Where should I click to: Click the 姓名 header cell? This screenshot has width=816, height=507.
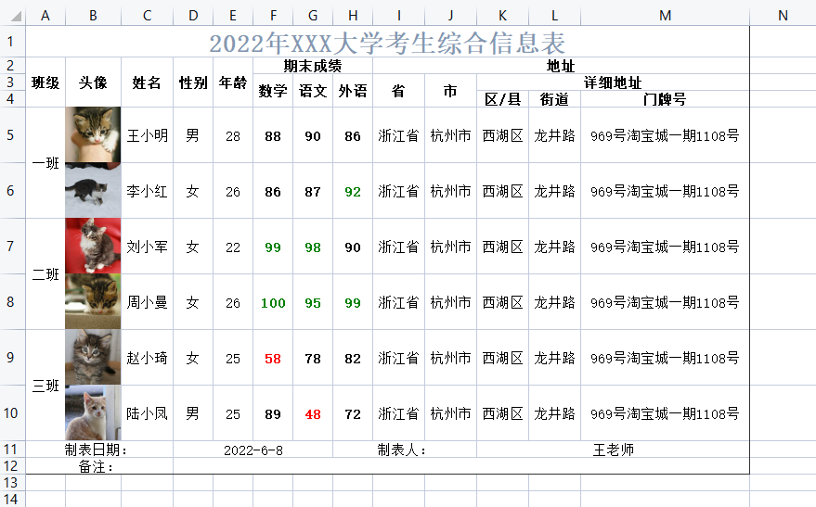tap(147, 82)
